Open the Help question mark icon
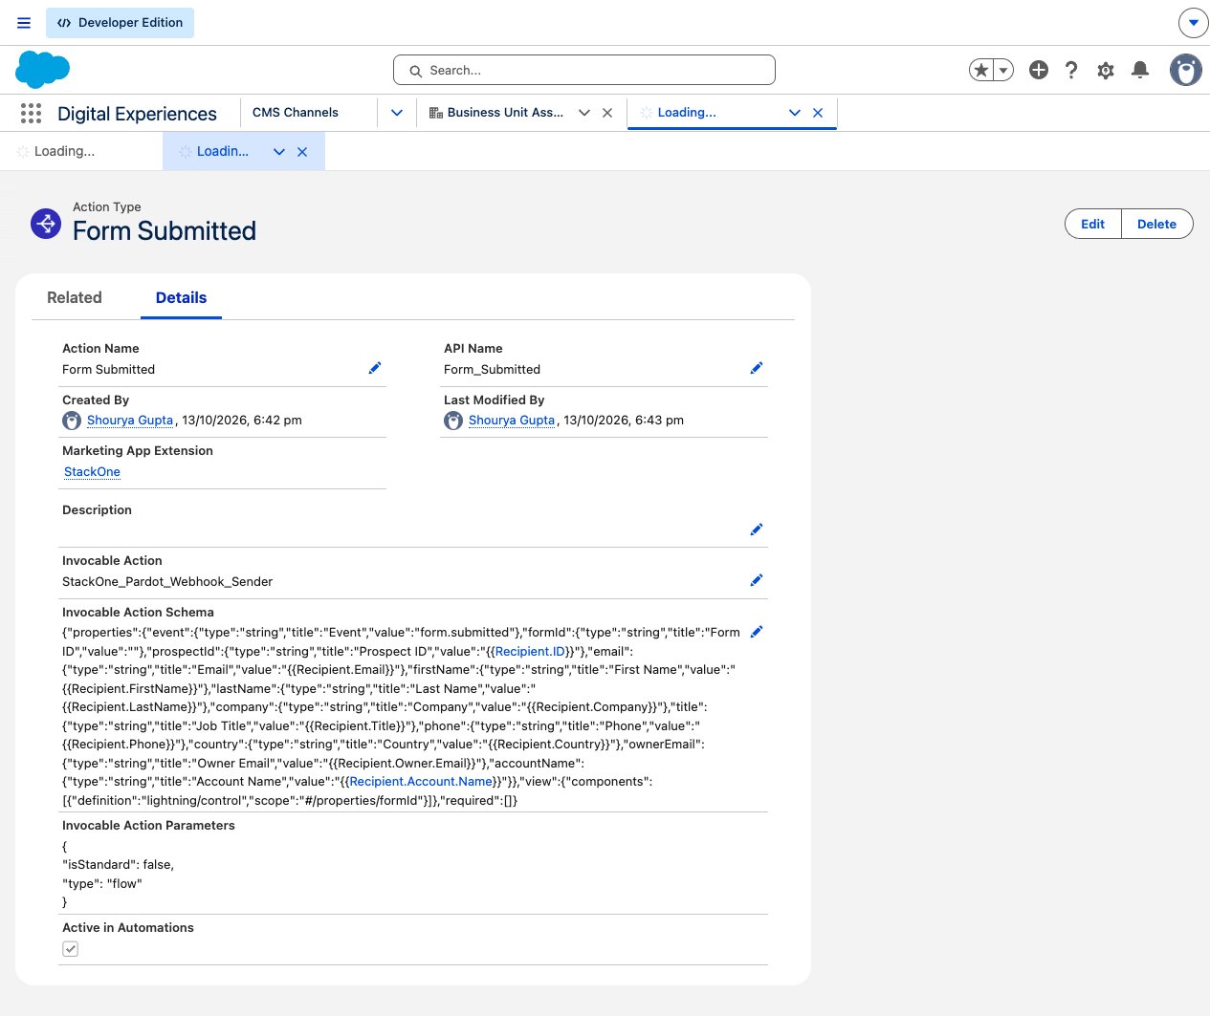1210x1016 pixels. pos(1071,70)
